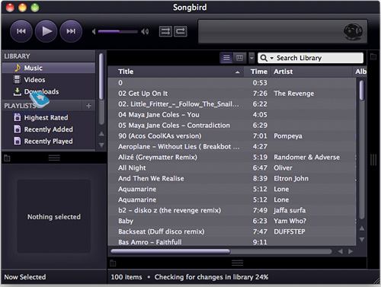Click the Music note icon
The width and height of the screenshot is (381, 287).
18,68
